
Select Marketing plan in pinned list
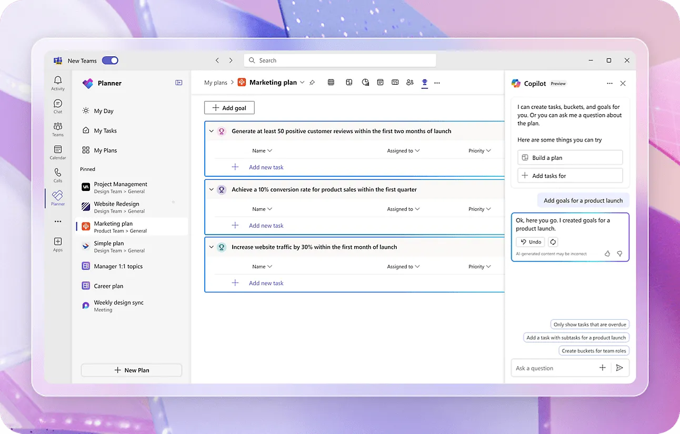[132, 227]
